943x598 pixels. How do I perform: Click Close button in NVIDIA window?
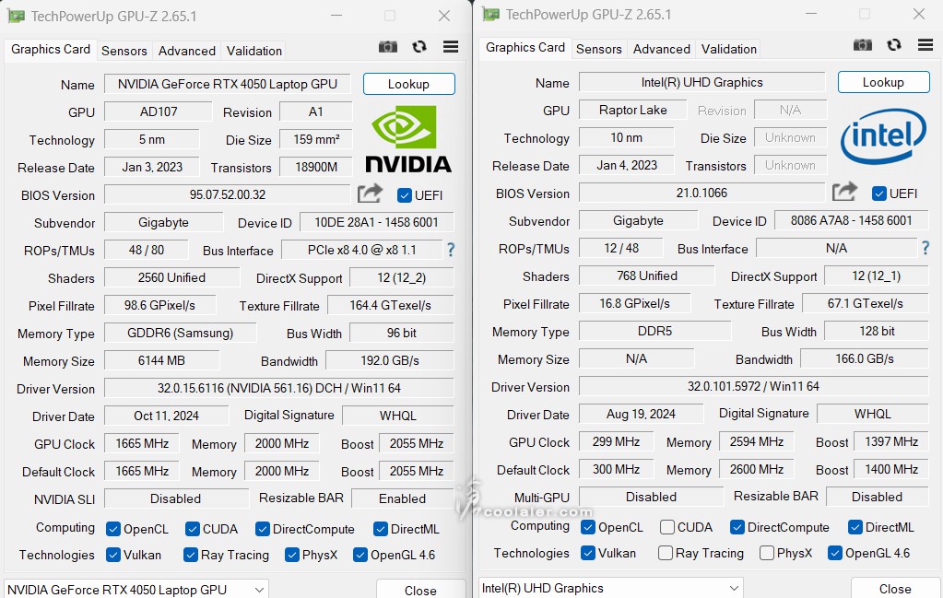421,591
